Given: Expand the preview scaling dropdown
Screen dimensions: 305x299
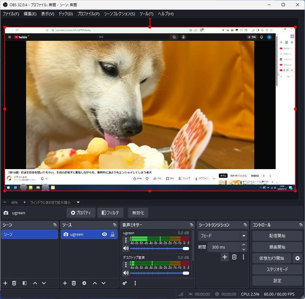Looking at the screenshot, I should (x=78, y=202).
